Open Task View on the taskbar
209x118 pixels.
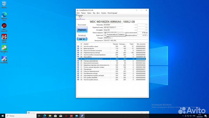coord(39,116)
